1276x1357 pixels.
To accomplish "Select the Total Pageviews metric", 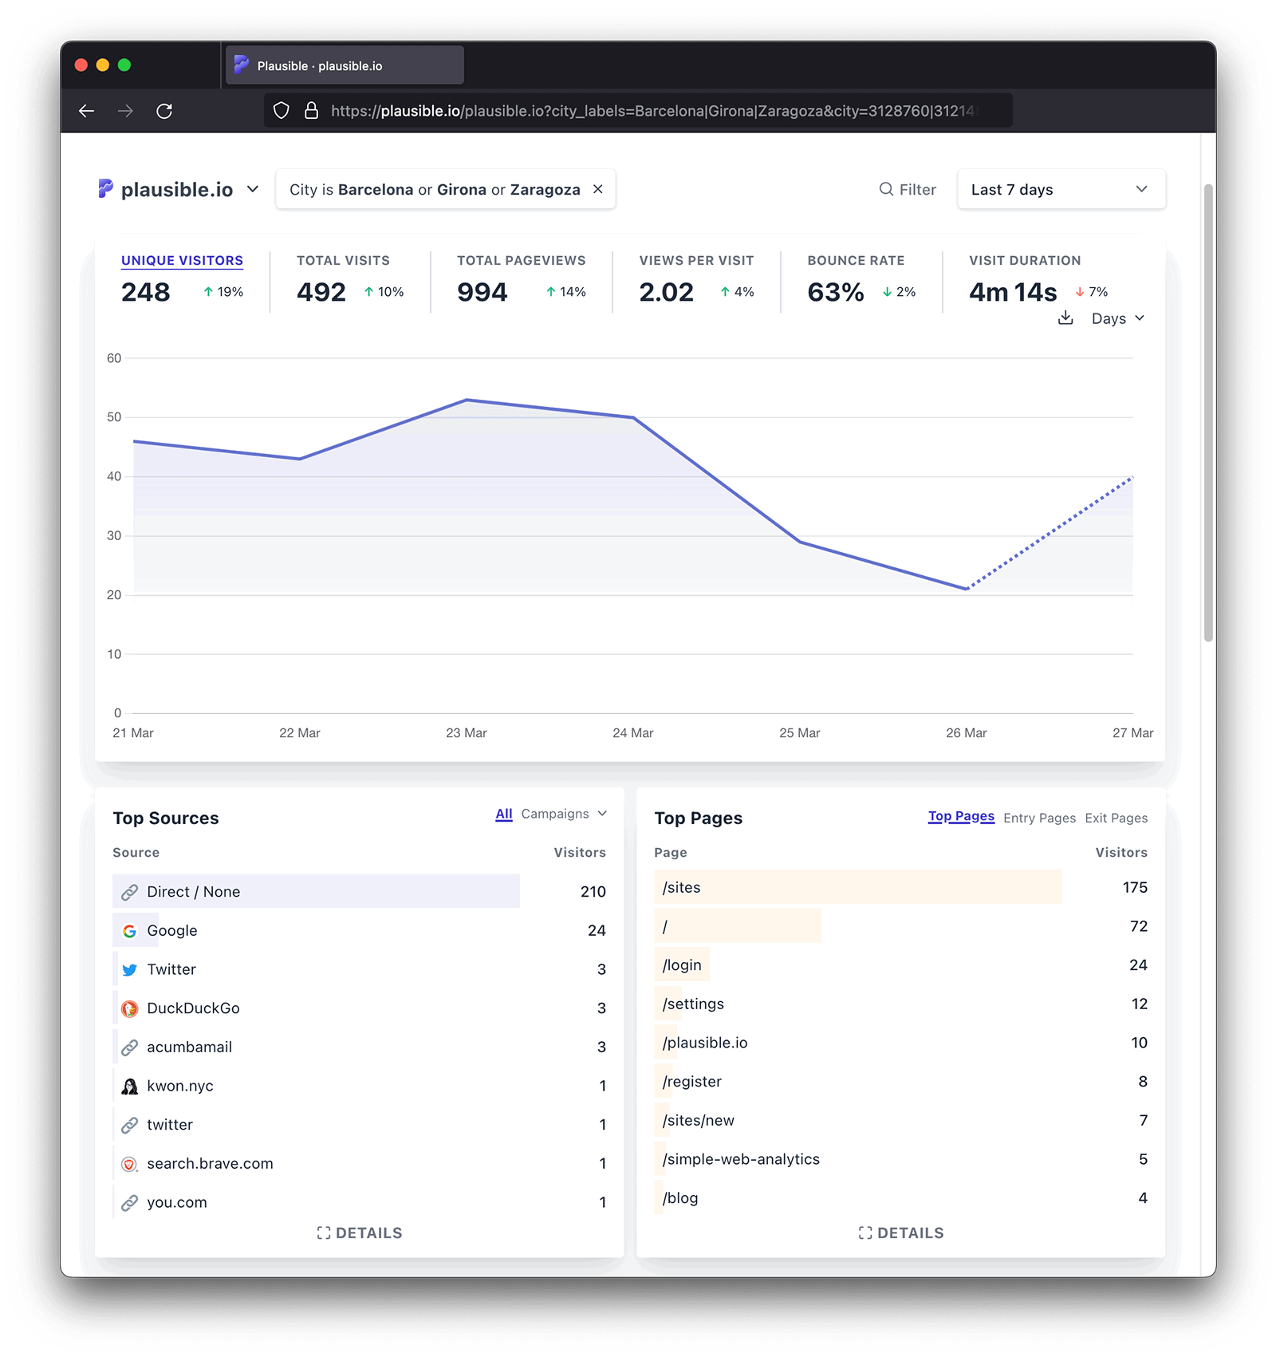I will 521,261.
